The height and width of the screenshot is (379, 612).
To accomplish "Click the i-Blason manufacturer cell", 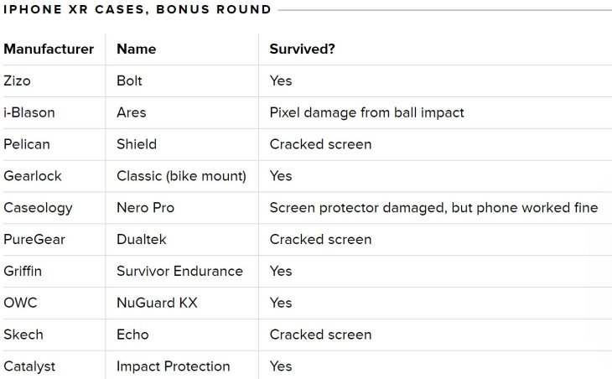I will [x=29, y=112].
